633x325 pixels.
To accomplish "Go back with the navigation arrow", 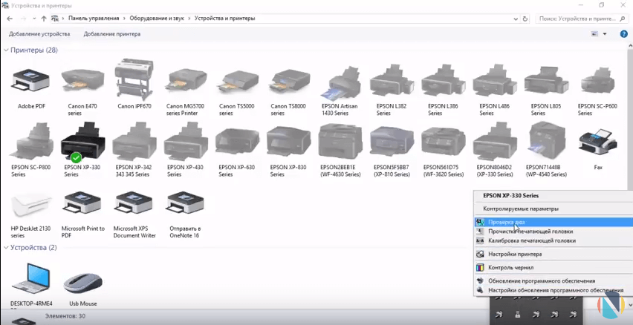I will (10, 19).
